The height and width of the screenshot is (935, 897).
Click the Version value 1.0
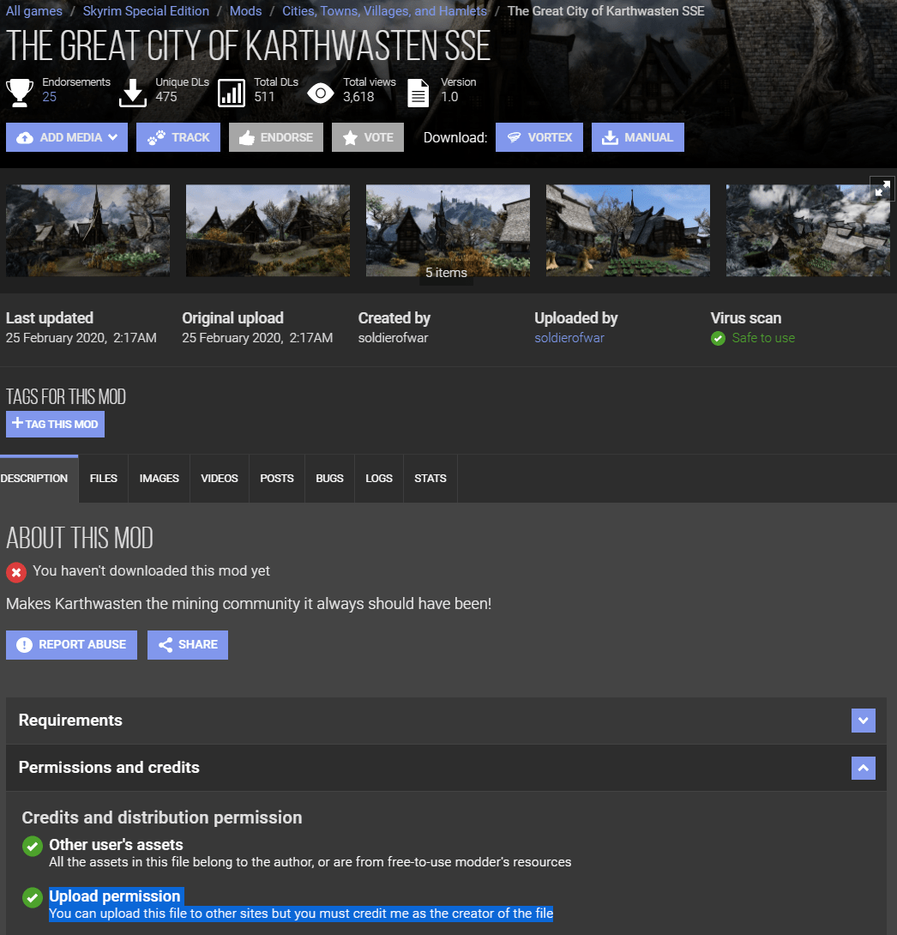click(x=449, y=97)
